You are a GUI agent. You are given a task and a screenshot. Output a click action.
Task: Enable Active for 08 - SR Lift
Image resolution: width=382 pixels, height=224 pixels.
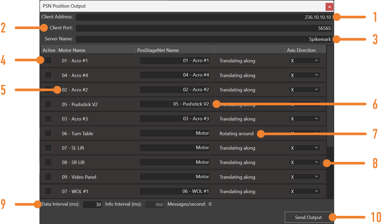pyautogui.click(x=48, y=162)
